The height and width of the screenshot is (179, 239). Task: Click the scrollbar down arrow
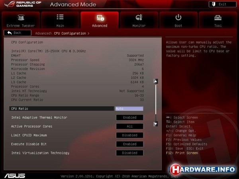pos(156,124)
